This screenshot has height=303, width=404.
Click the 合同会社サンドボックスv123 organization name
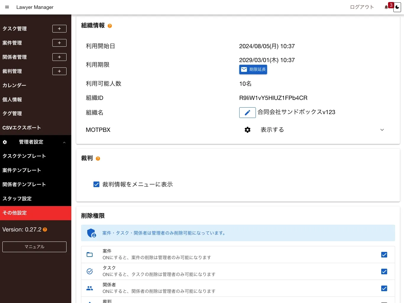[296, 112]
